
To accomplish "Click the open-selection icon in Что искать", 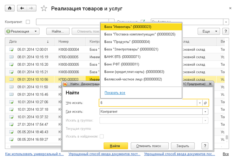I will (x=205, y=103).
